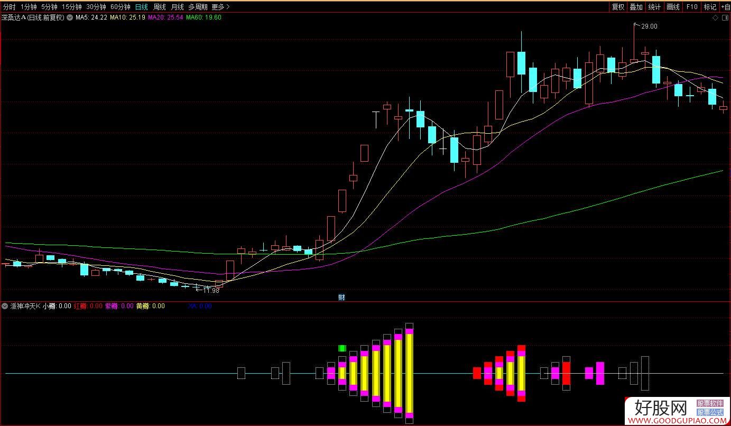Open the F10 company info button
Viewport: 731px width, 426px height.
tap(691, 7)
